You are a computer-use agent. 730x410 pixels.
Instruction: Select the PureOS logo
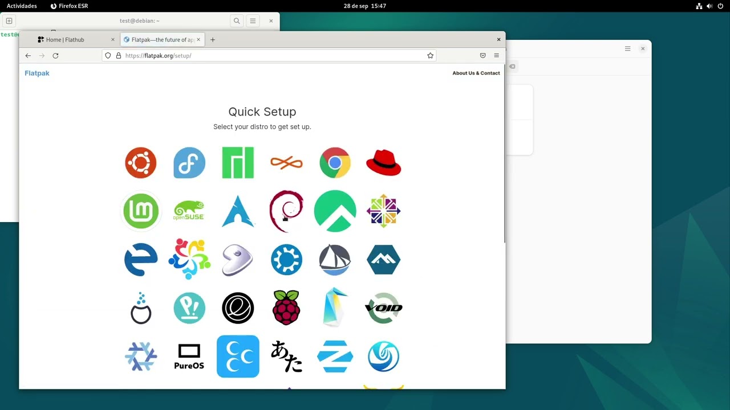pyautogui.click(x=189, y=356)
